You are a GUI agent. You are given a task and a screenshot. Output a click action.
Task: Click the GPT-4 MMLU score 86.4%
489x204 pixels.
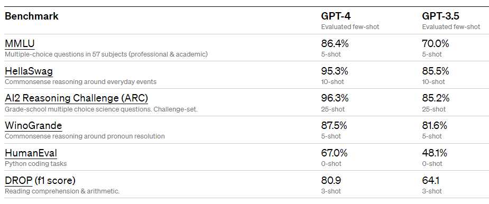335,44
